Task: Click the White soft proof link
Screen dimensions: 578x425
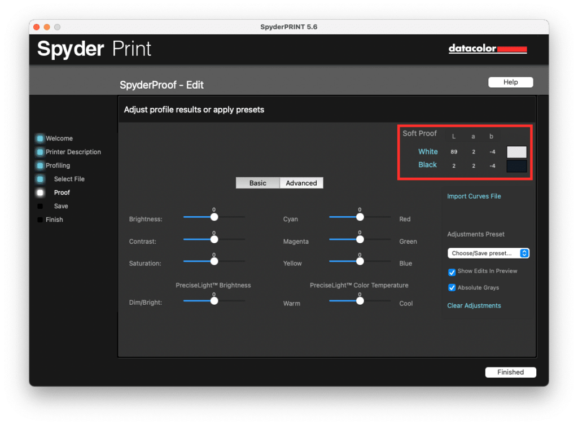Action: [x=428, y=151]
